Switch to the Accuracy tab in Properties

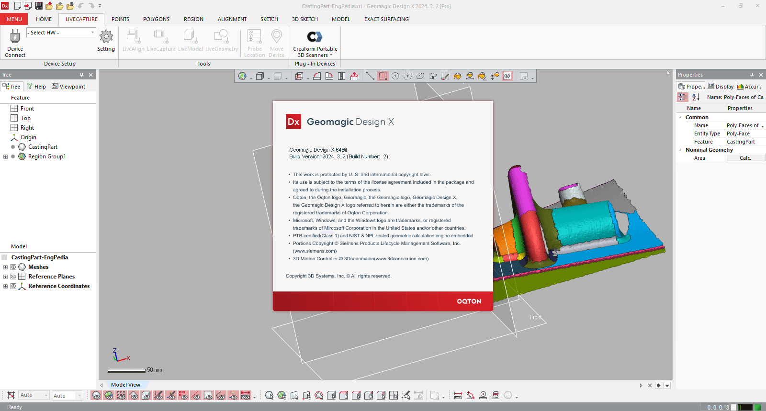(x=750, y=87)
